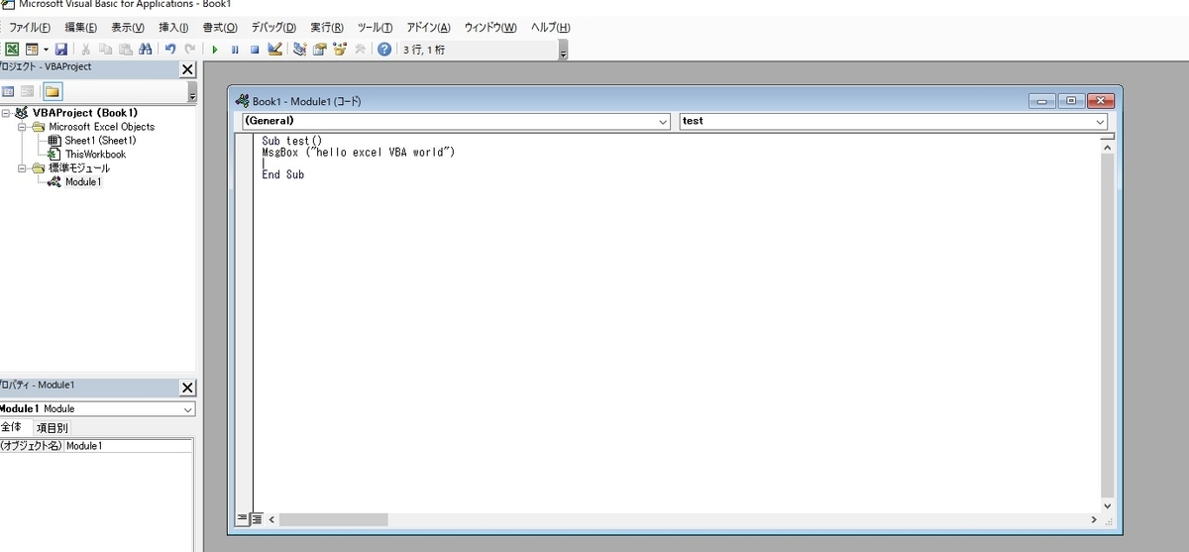Open VBA Help question mark icon

(x=384, y=49)
